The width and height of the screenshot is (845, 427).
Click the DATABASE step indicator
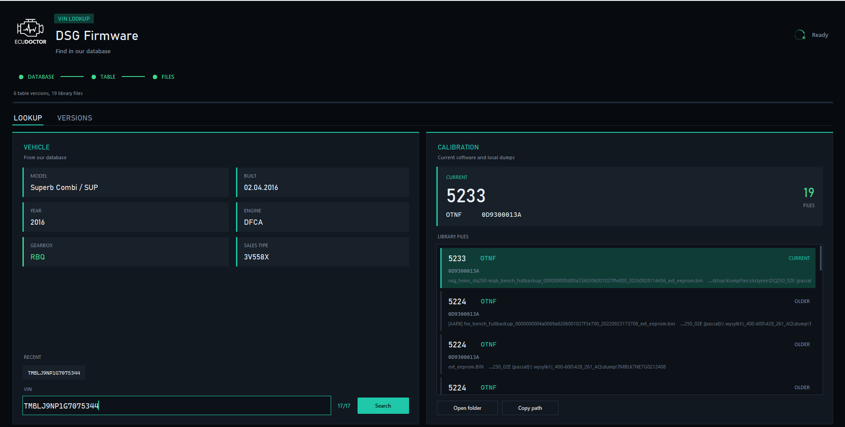pos(37,77)
